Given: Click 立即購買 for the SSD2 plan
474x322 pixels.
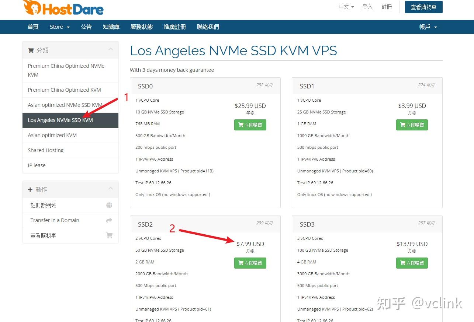Looking at the screenshot, I should pyautogui.click(x=250, y=263).
